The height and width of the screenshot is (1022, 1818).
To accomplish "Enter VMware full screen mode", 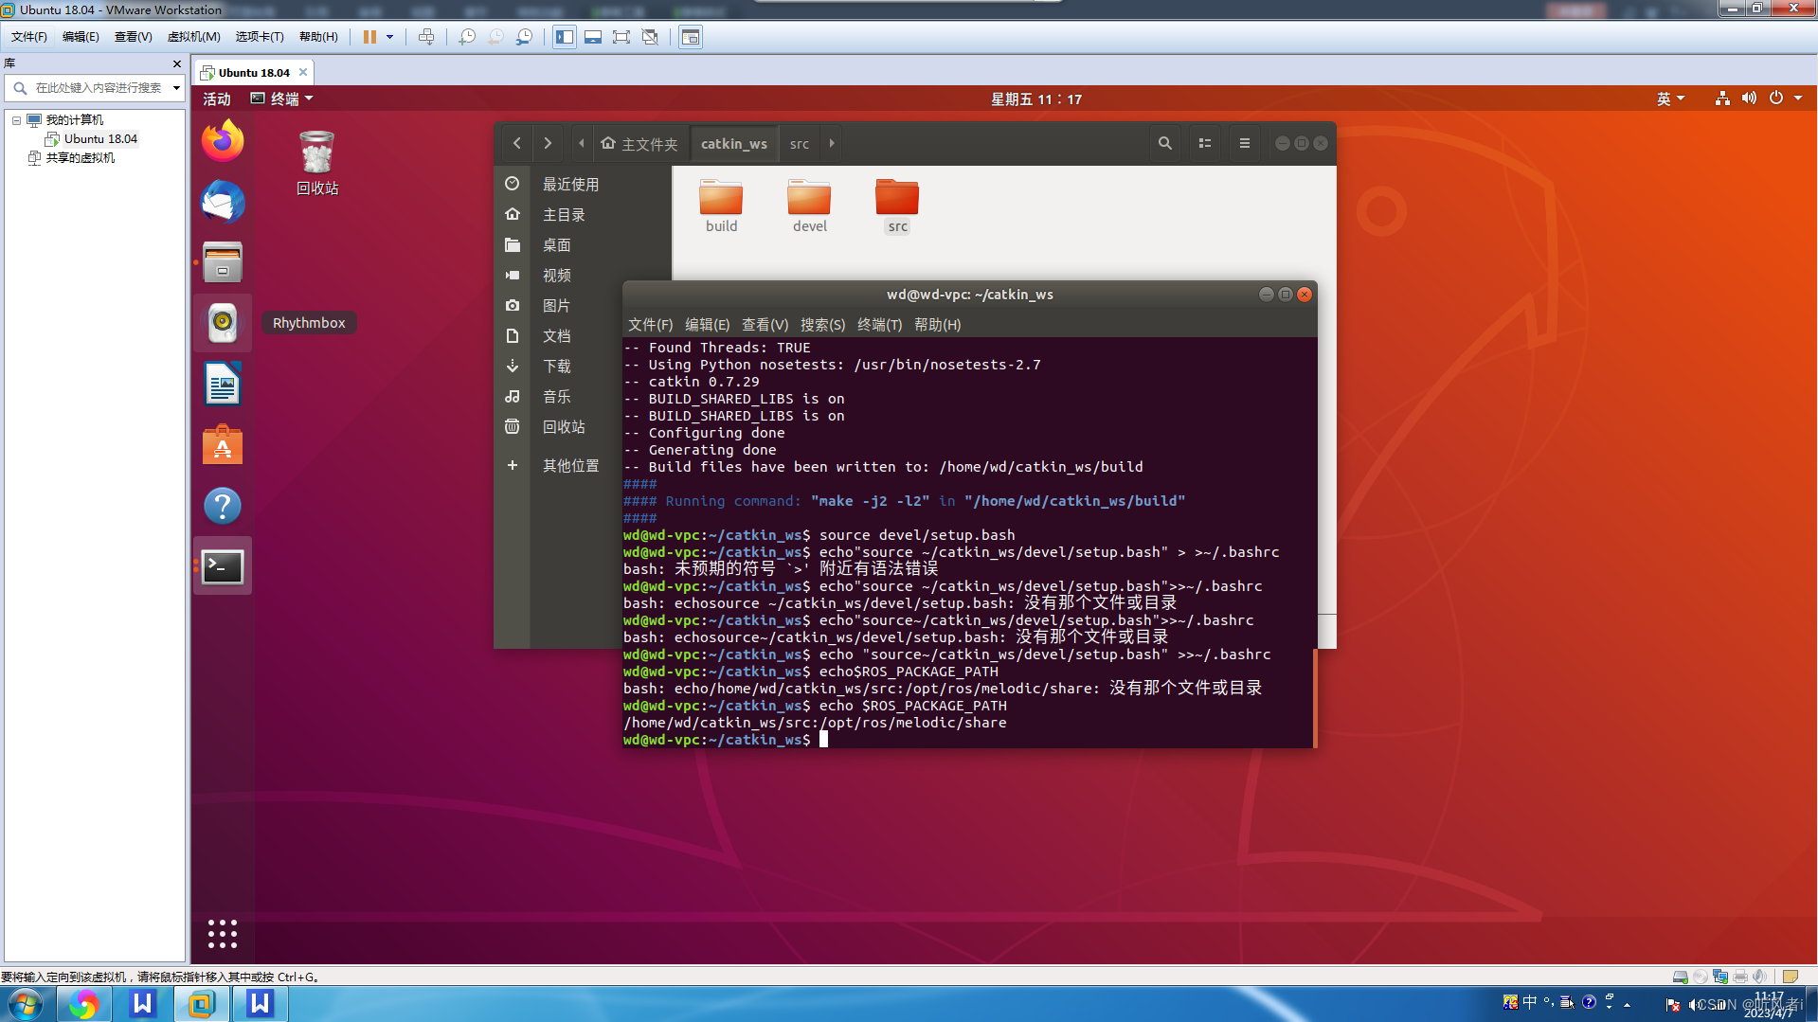I will click(621, 37).
